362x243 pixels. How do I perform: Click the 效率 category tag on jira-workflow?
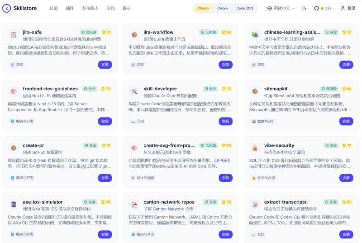point(138,65)
